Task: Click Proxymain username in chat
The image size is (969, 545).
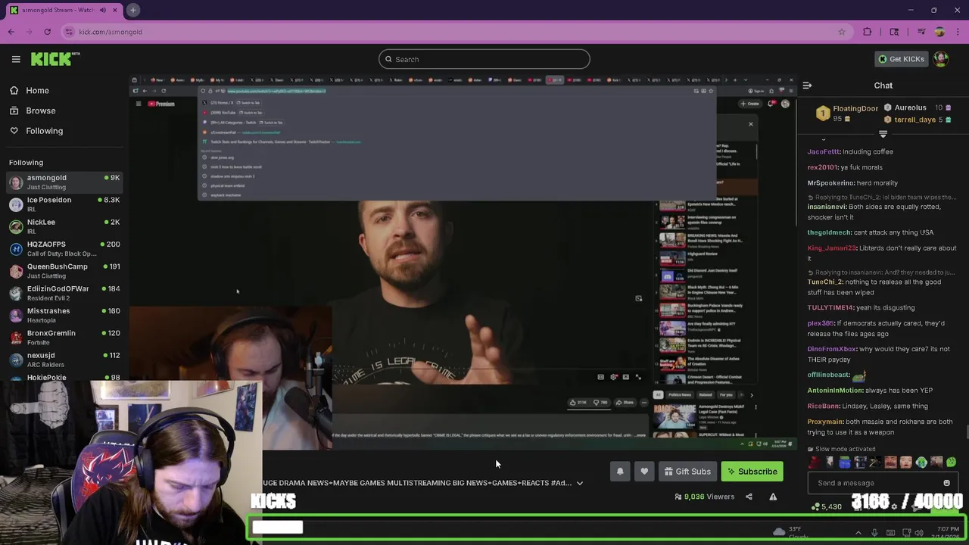Action: (825, 422)
